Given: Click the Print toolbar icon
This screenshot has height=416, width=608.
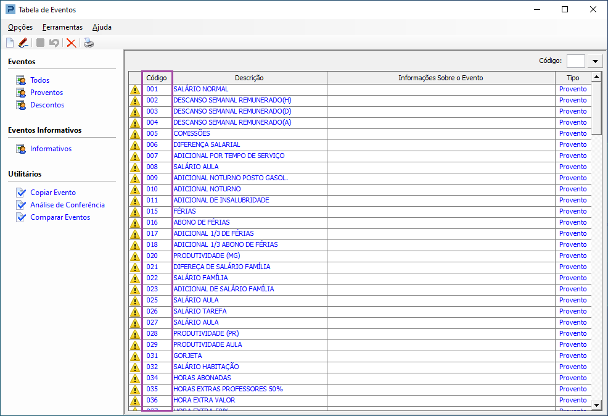Looking at the screenshot, I should (x=89, y=43).
